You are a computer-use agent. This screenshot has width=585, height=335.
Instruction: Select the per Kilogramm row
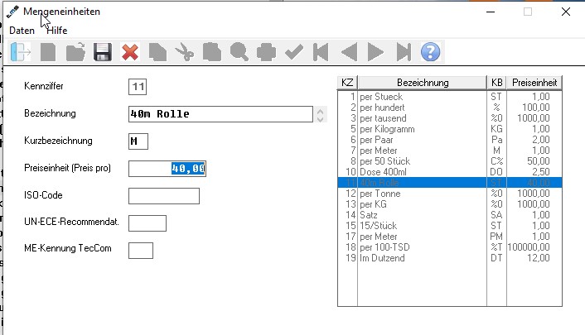coord(450,129)
